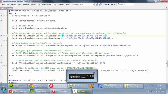The width and height of the screenshot is (168, 94).
Task: Click the editor vertical scrollbar thumb
Action: tap(167, 64)
